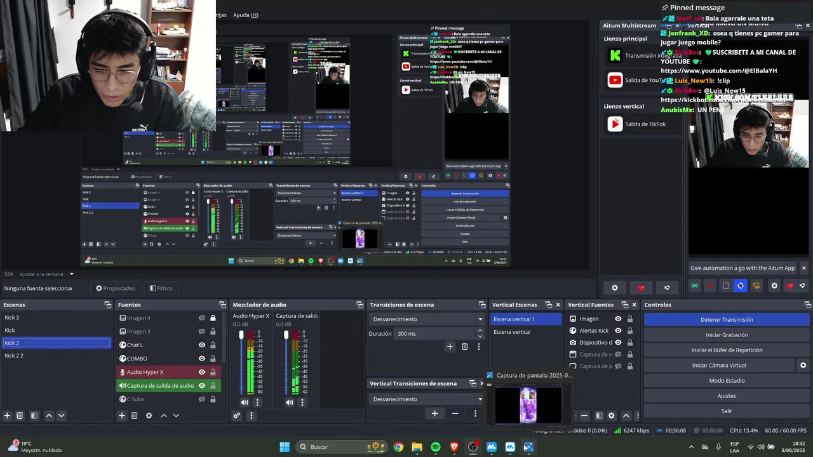
Task: Open scene filters icon in Escenas toolbar
Action: click(34, 416)
